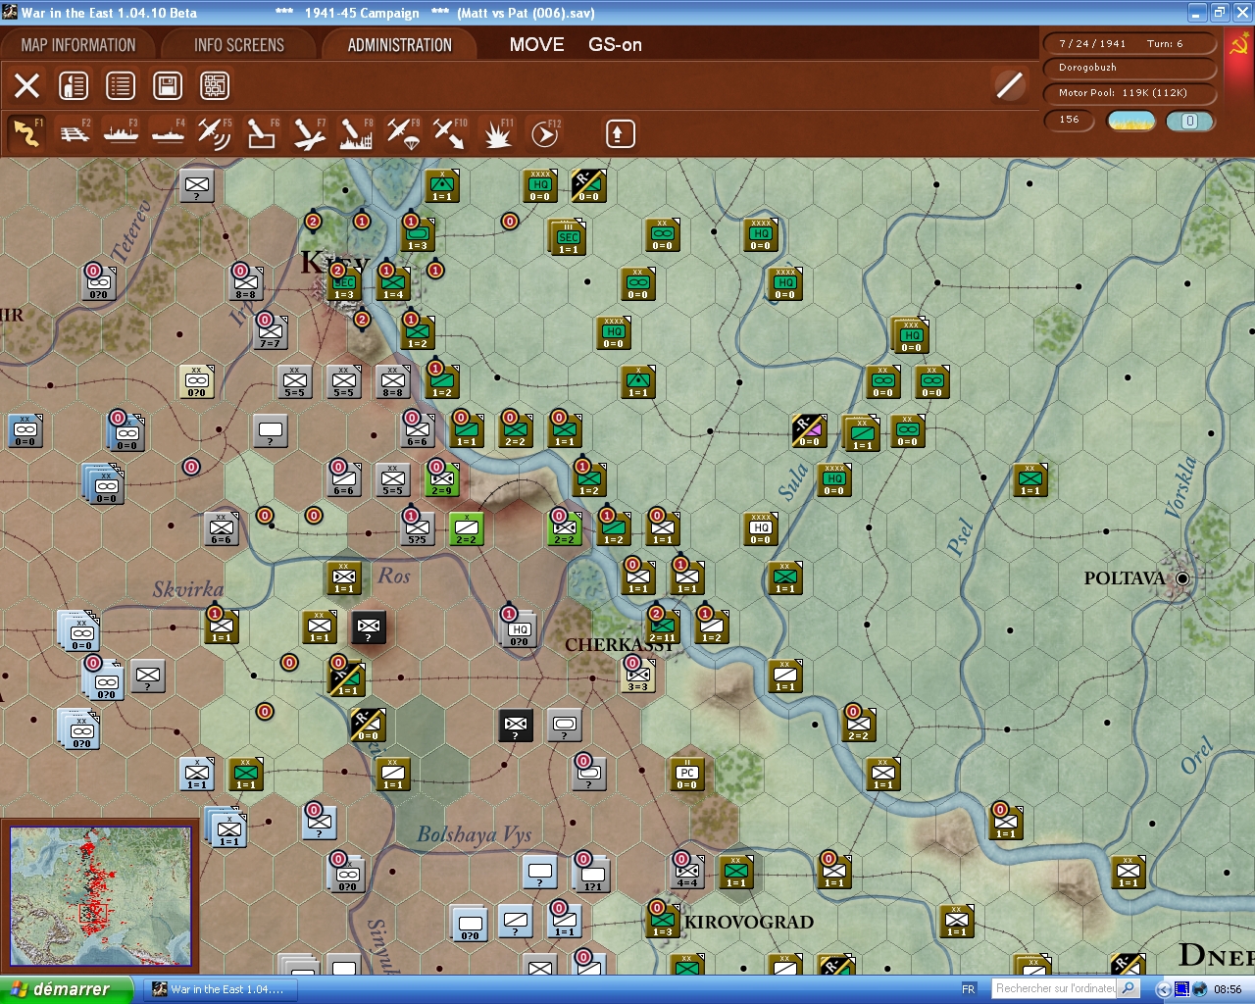Select the F10 air transfer mode
The height and width of the screenshot is (1004, 1255).
tap(450, 133)
